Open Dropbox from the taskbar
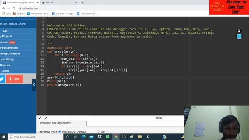Viewport: 249px width, 140px height. pyautogui.click(x=100, y=136)
